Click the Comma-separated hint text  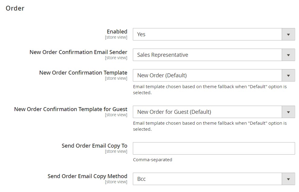(x=153, y=160)
